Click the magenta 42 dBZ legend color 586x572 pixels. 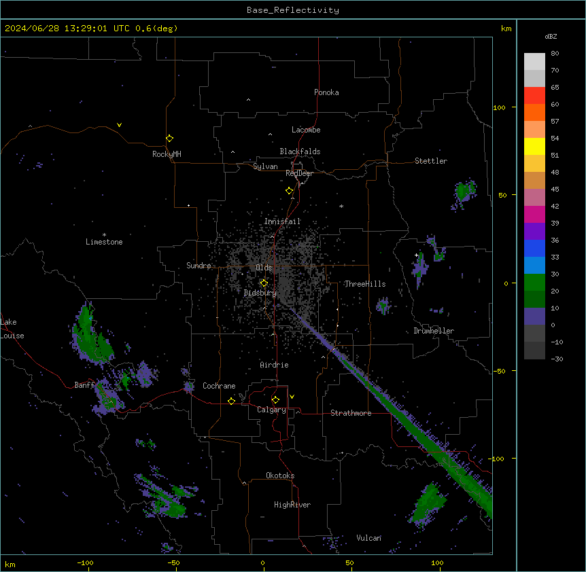(x=534, y=215)
